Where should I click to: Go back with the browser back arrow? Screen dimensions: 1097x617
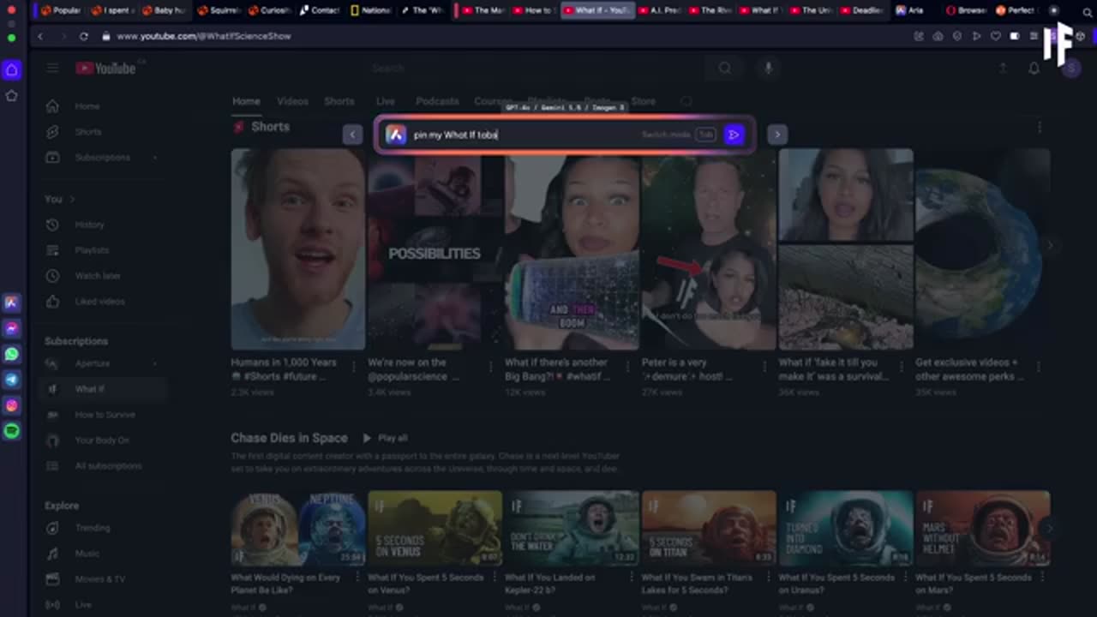pos(40,36)
